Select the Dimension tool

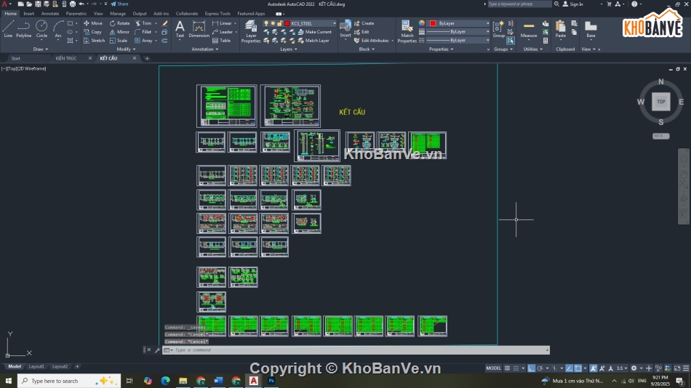[x=199, y=29]
